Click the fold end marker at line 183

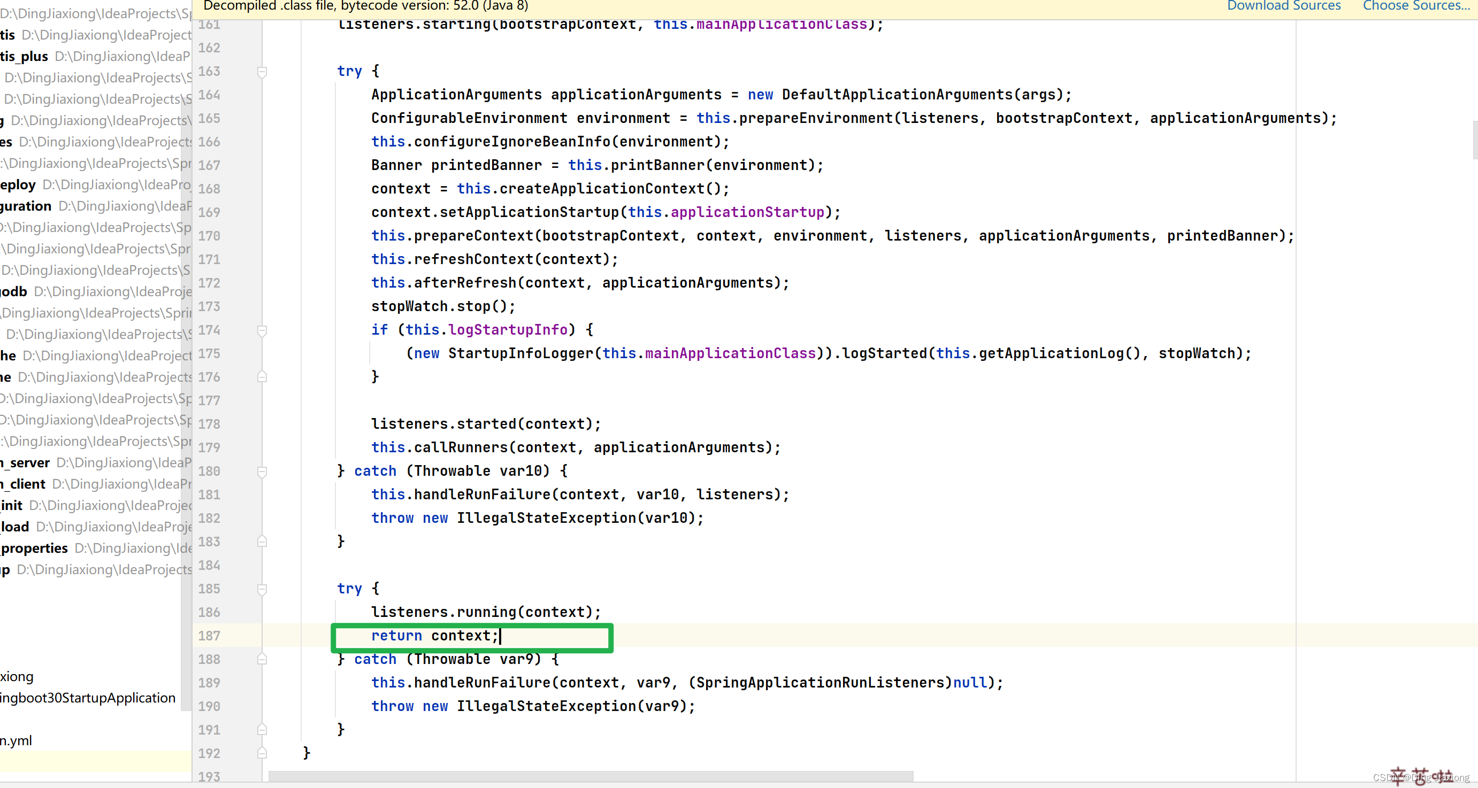(262, 542)
